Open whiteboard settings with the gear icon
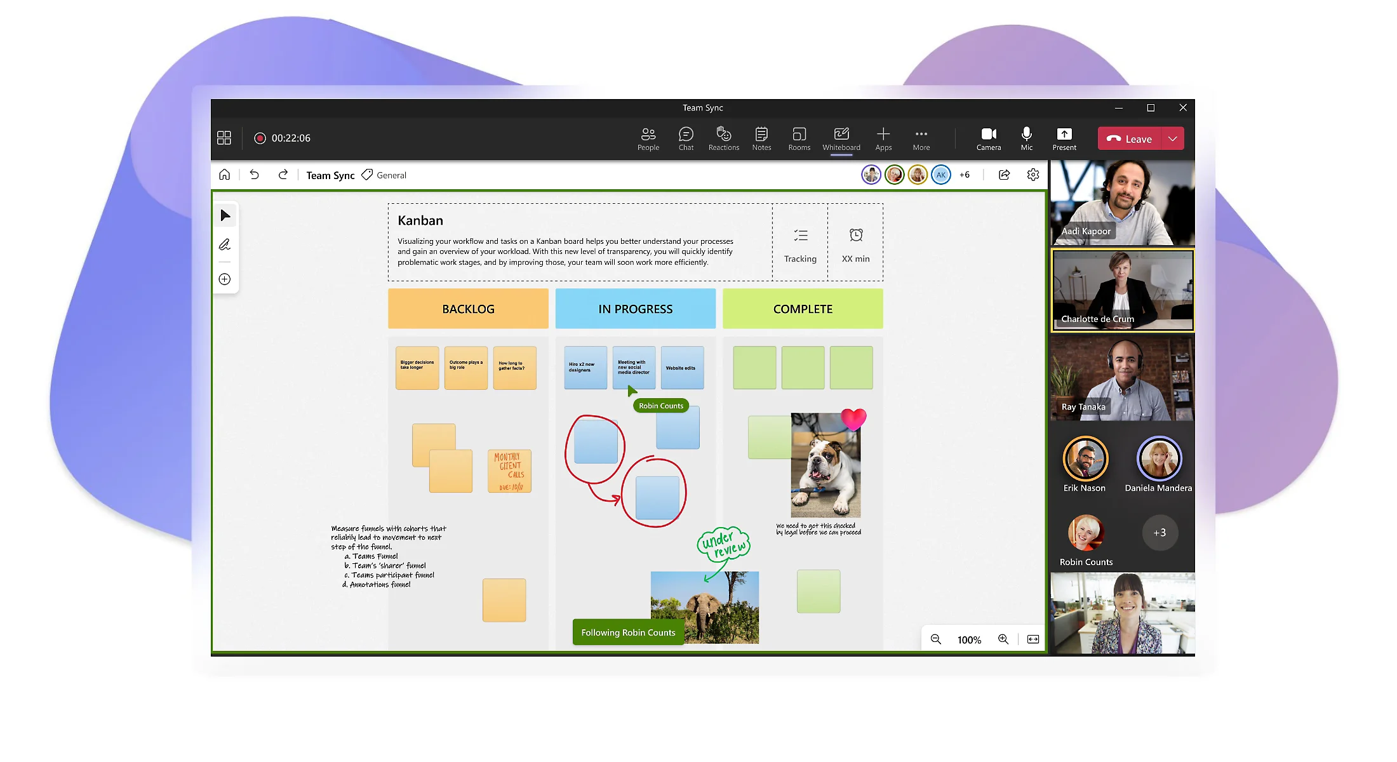 pyautogui.click(x=1033, y=175)
